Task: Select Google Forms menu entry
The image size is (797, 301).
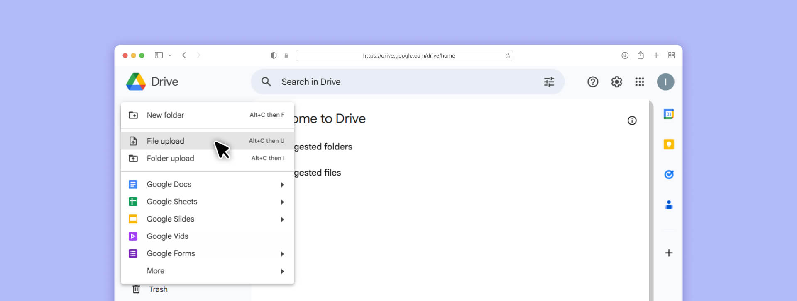Action: point(208,253)
